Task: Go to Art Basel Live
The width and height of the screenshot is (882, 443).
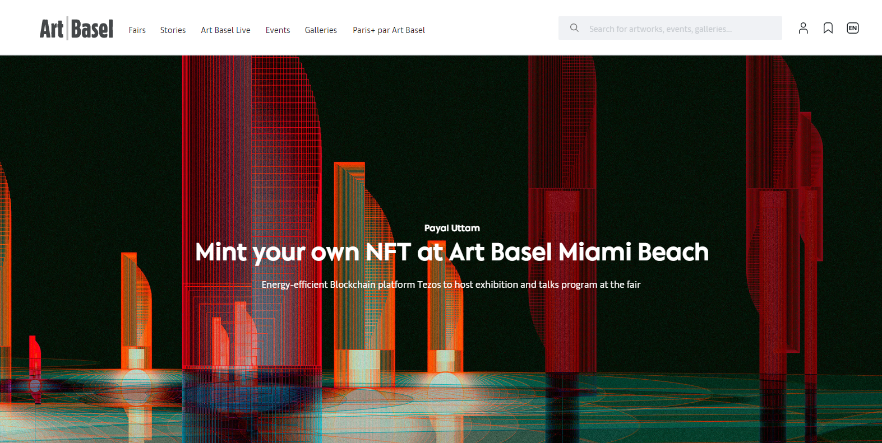Action: 225,30
